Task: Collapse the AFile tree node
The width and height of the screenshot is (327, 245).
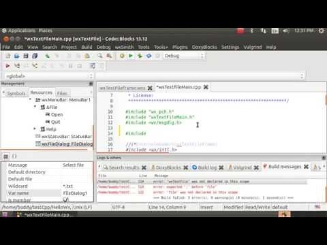Action: point(35,106)
